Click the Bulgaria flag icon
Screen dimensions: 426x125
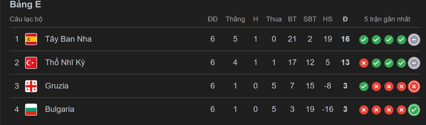(31, 109)
